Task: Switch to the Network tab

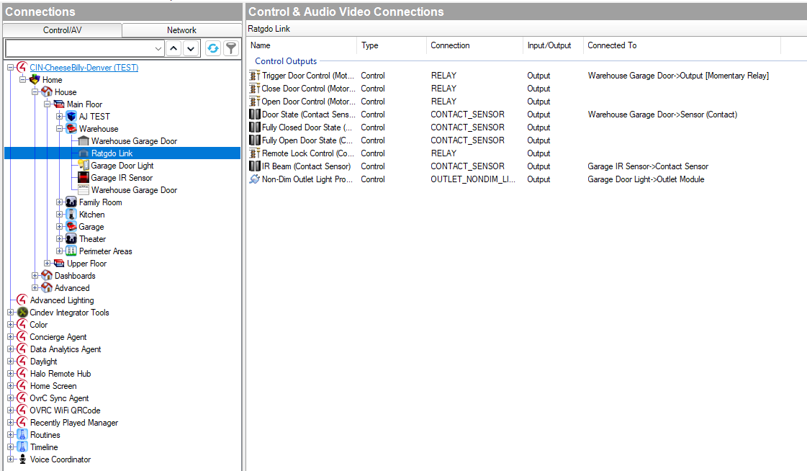Action: point(181,30)
